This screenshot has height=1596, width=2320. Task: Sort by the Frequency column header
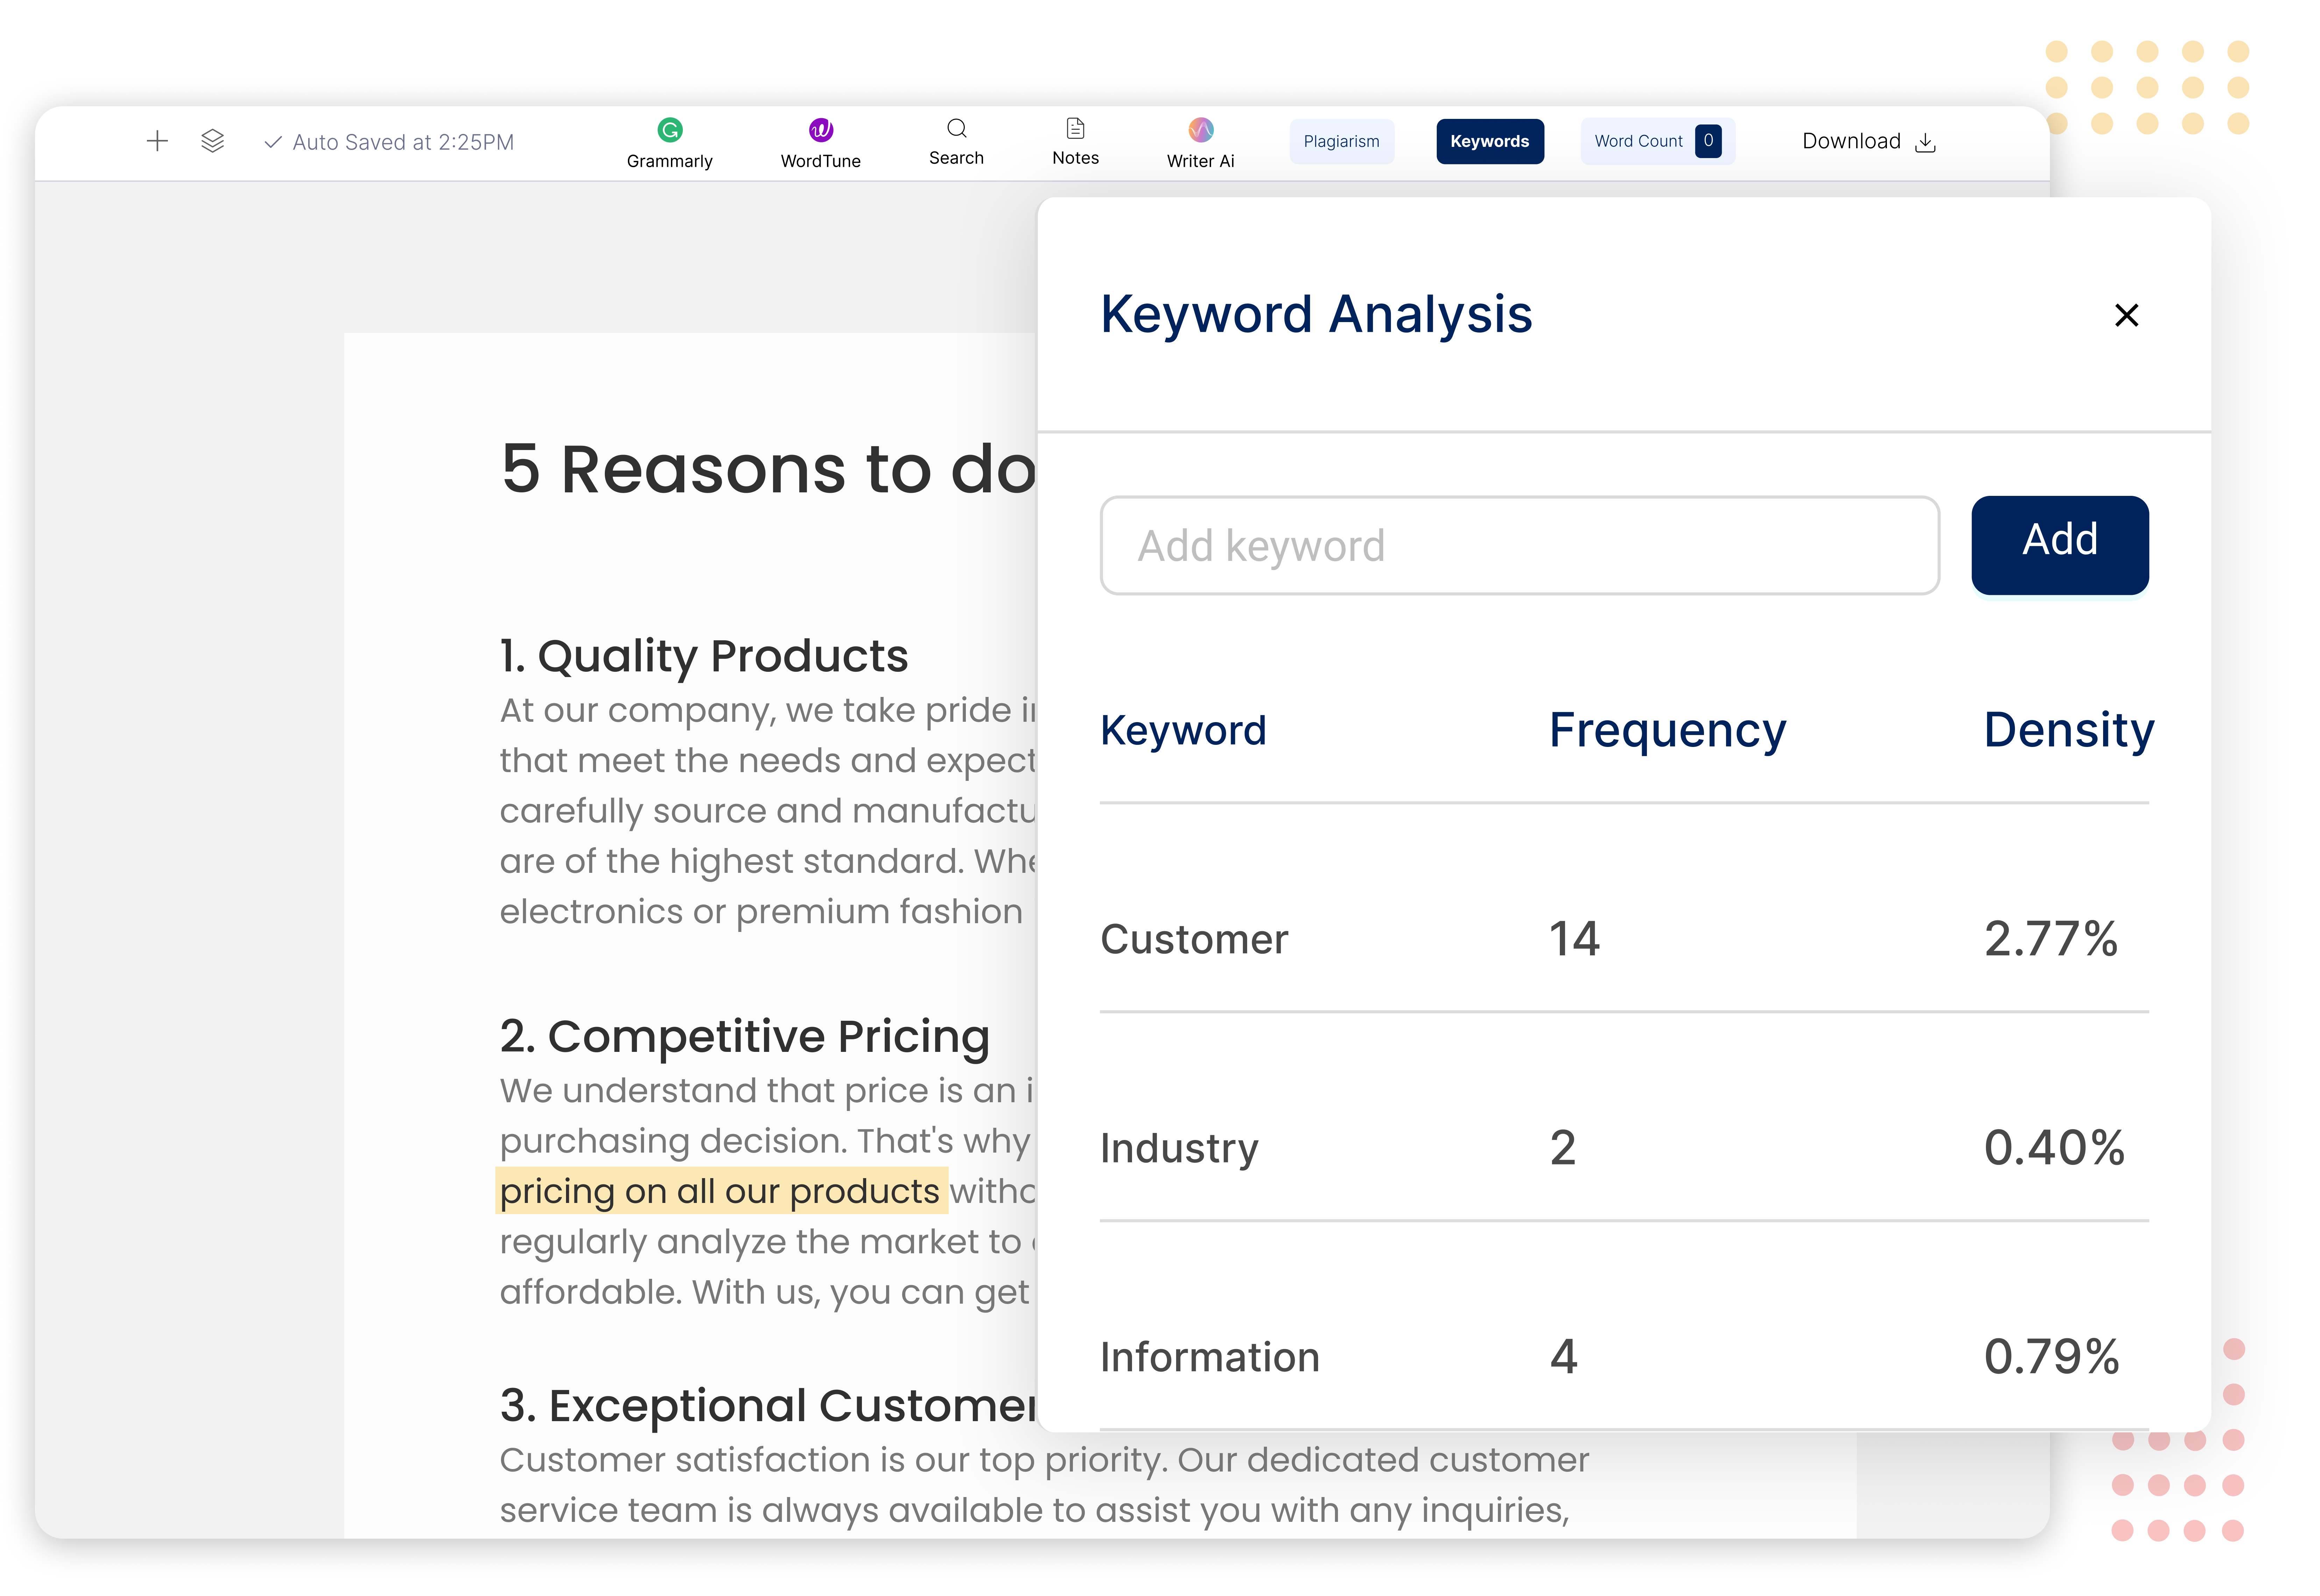click(1667, 730)
